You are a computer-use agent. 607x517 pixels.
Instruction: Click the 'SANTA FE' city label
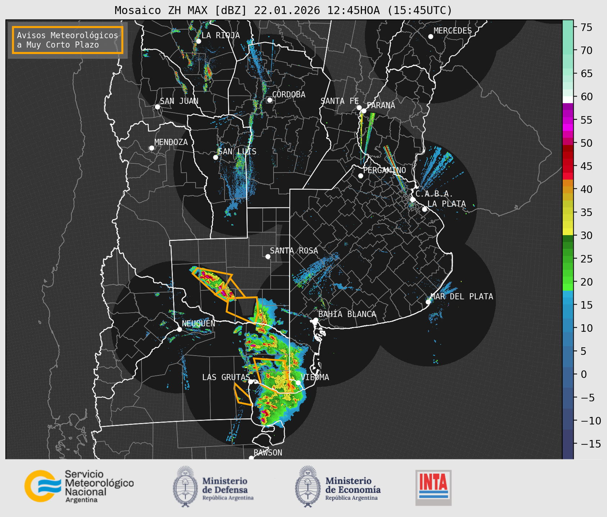click(x=340, y=101)
